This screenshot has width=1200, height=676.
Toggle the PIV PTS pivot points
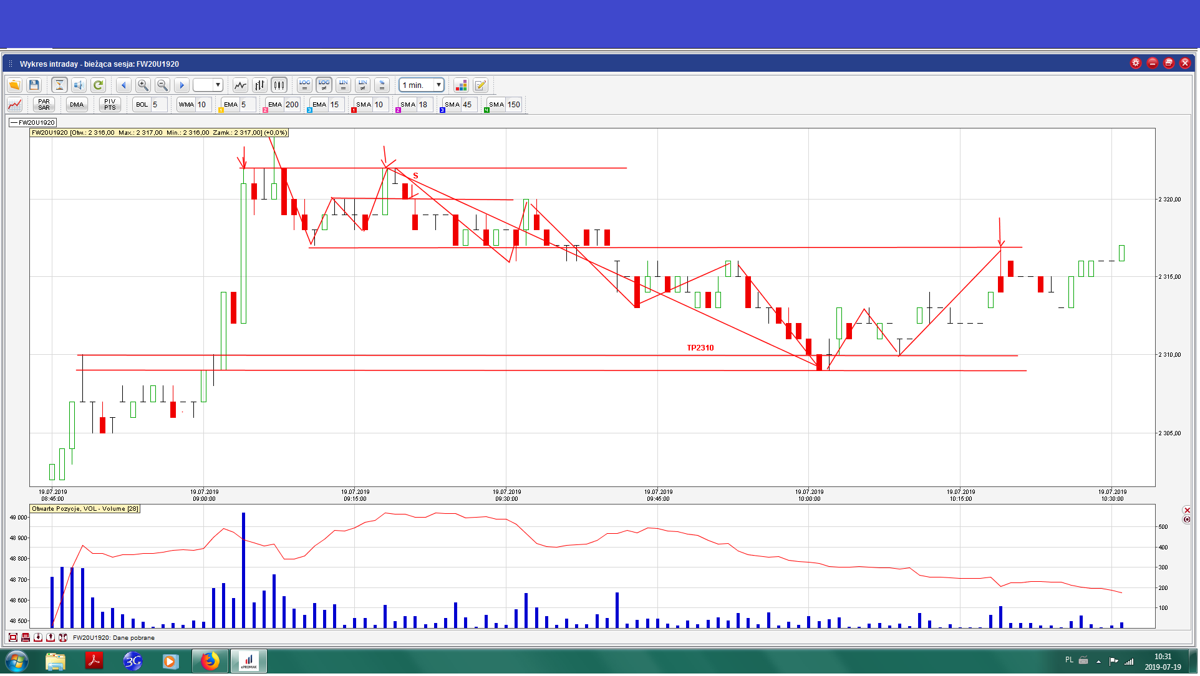click(110, 105)
